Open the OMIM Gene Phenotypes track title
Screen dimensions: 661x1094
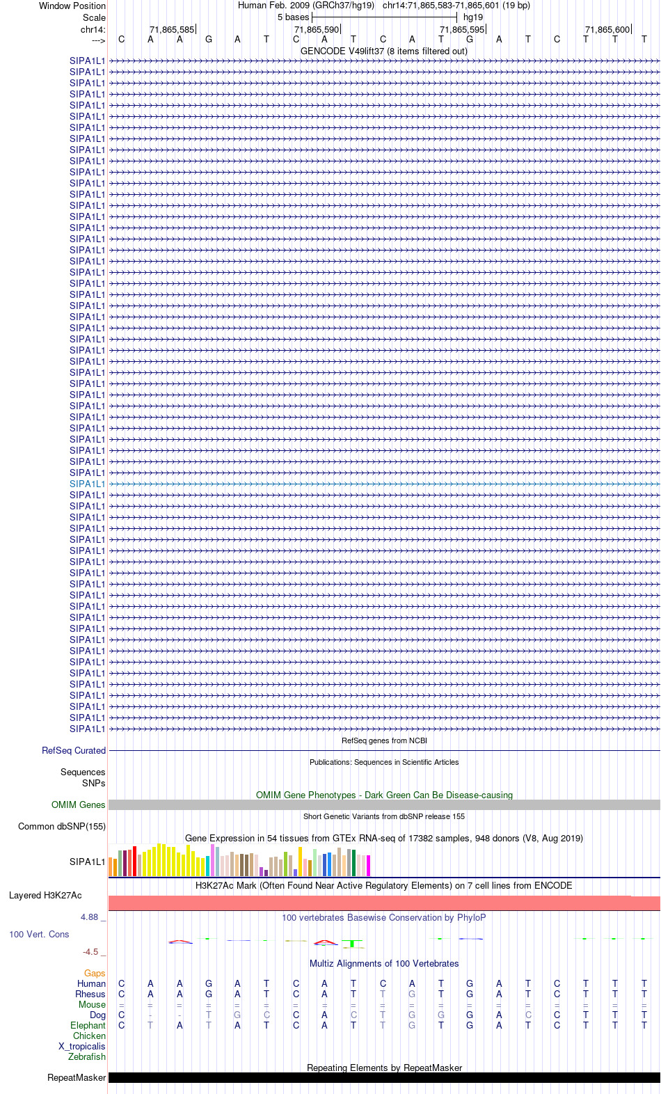tap(384, 795)
